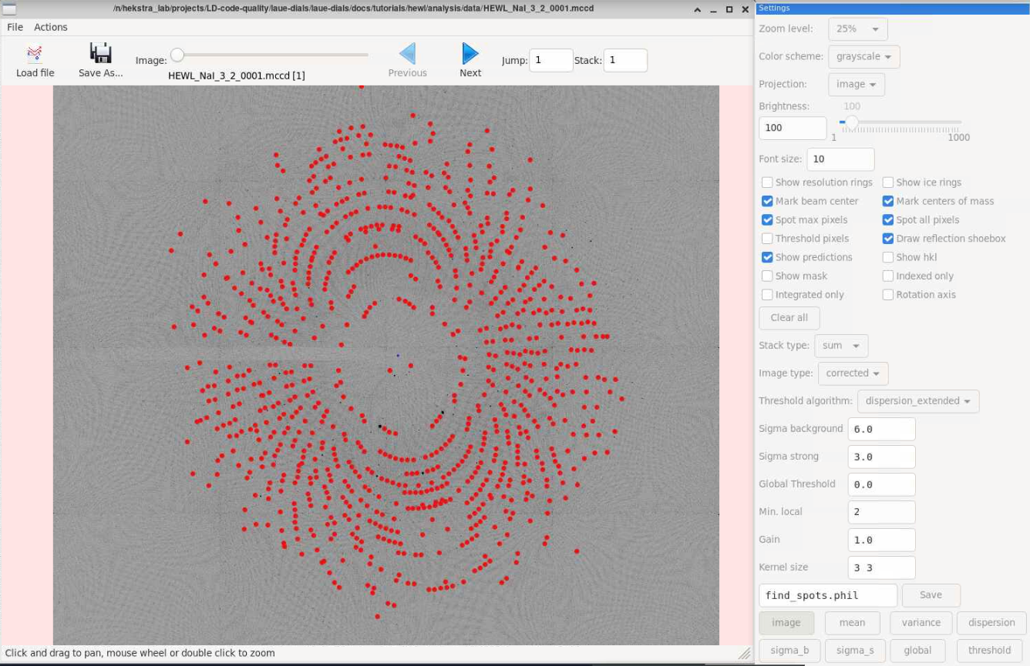This screenshot has width=1030, height=666.
Task: Maximize the image viewer window
Action: [729, 9]
